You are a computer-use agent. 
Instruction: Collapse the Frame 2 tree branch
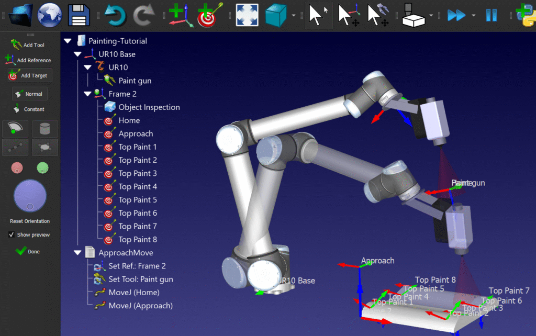click(88, 94)
